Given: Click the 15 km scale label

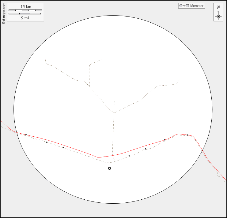Looking at the screenshot, I should tap(26, 7).
